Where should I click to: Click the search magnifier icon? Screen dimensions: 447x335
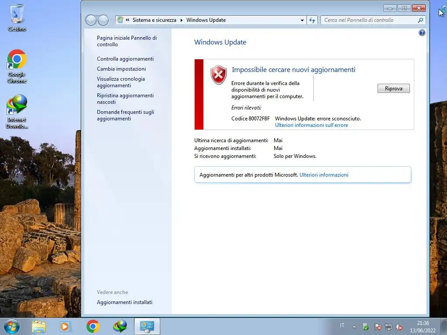[420, 20]
